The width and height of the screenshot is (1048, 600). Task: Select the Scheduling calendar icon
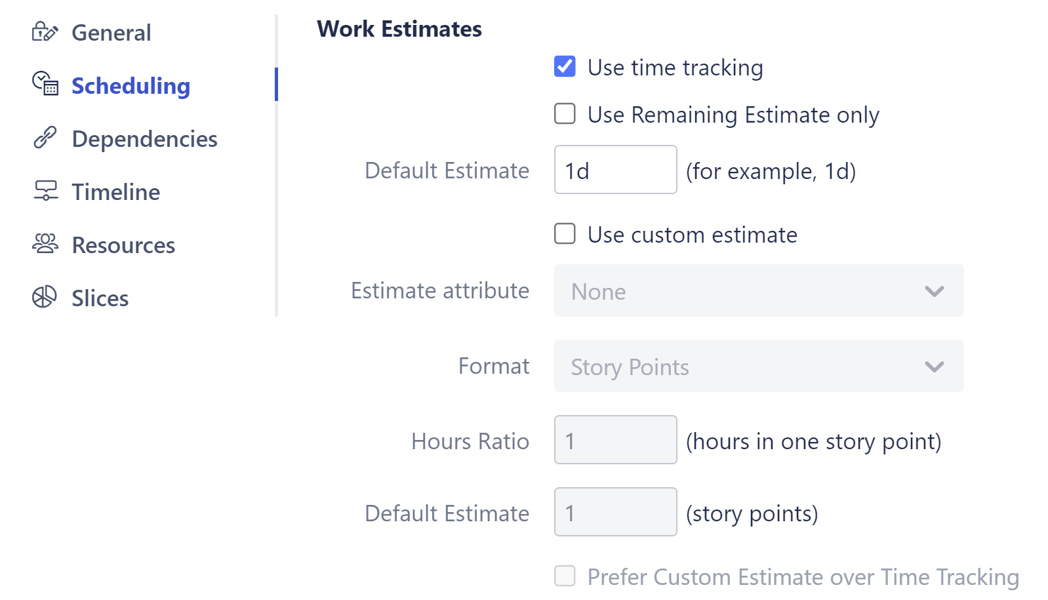pos(45,85)
